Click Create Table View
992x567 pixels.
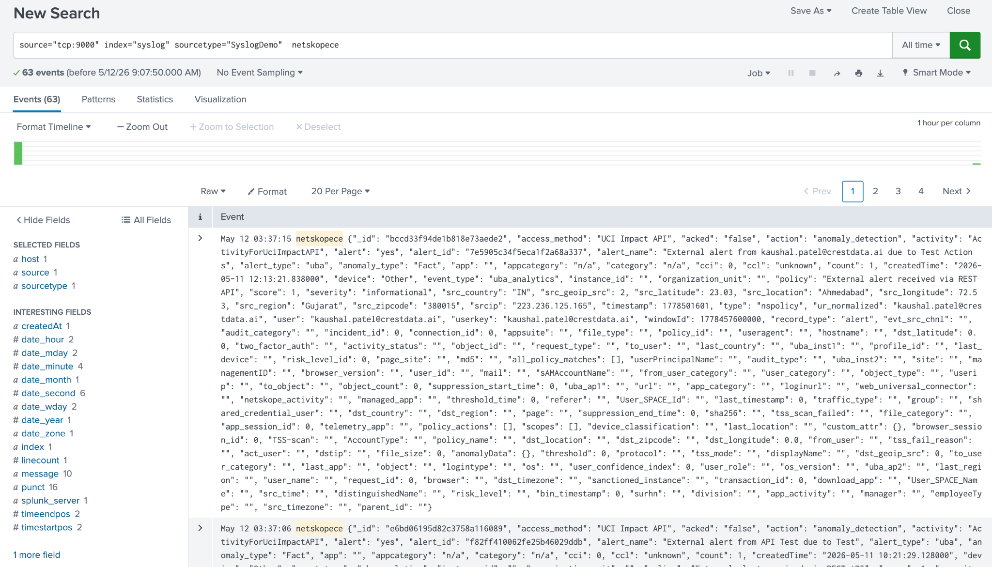coord(889,11)
